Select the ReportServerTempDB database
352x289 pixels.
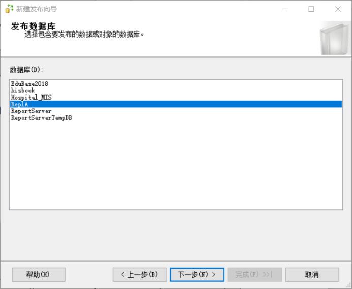[41, 118]
